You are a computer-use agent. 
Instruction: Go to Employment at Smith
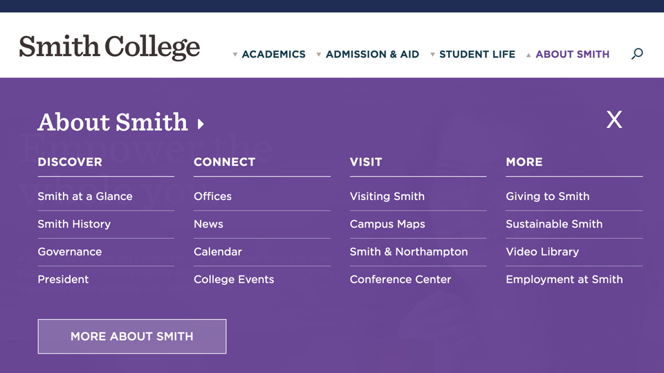(x=564, y=280)
